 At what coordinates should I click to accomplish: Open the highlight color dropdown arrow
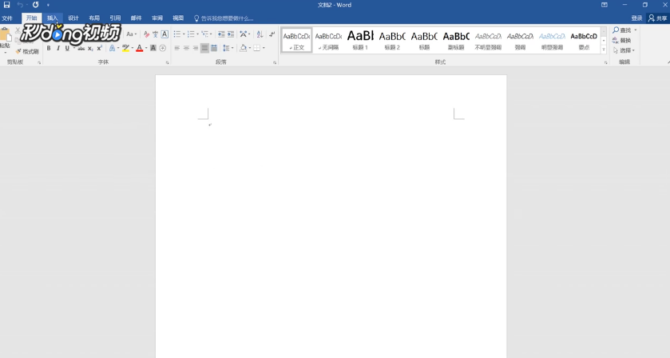click(133, 48)
